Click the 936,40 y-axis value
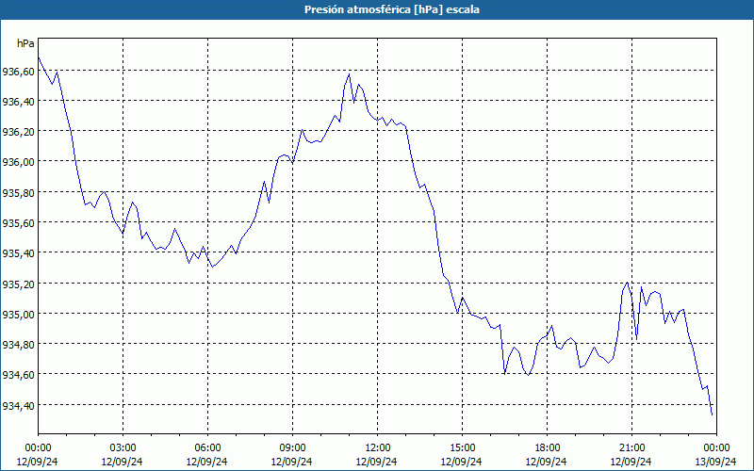 click(18, 102)
